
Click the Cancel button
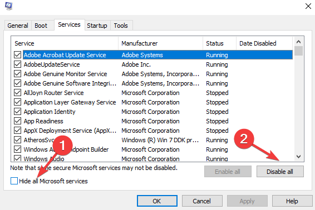click(202, 201)
